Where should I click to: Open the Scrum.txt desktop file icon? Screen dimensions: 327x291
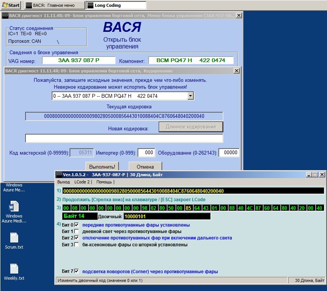(x=14, y=238)
